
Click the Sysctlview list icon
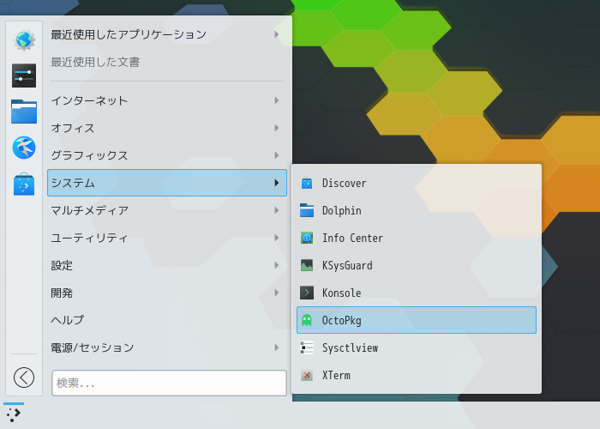(x=307, y=347)
